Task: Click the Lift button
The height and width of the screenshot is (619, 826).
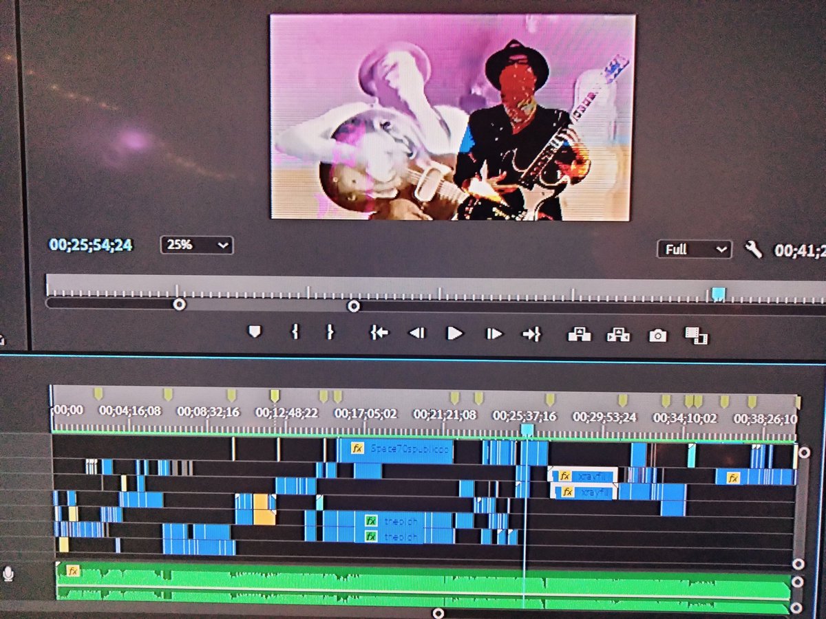Action: (579, 335)
